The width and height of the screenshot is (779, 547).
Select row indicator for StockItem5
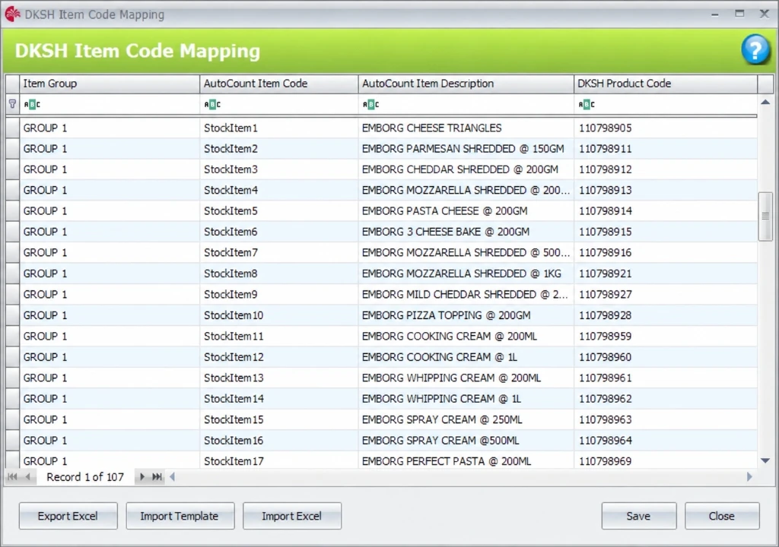[x=12, y=211]
